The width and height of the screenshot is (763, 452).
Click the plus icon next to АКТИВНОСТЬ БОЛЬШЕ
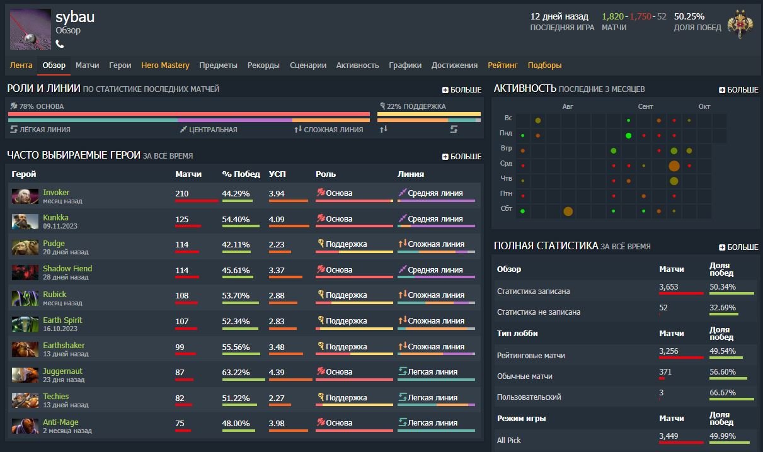721,89
